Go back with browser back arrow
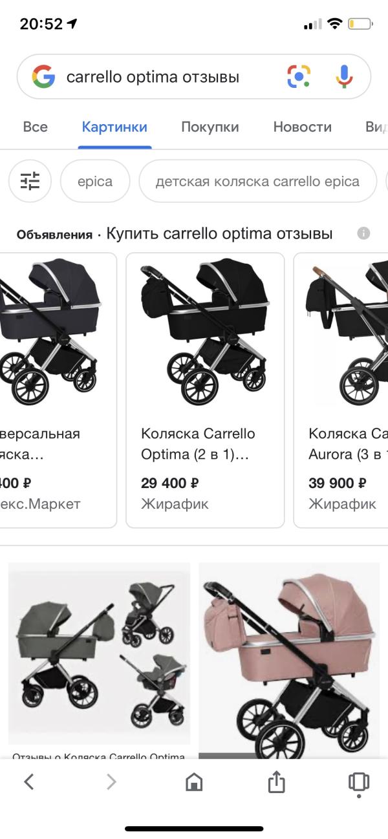 28,782
